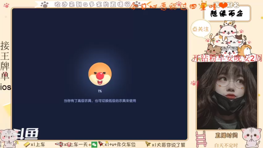Click the super rocket gift icon before 大哥你说了算

148,144
